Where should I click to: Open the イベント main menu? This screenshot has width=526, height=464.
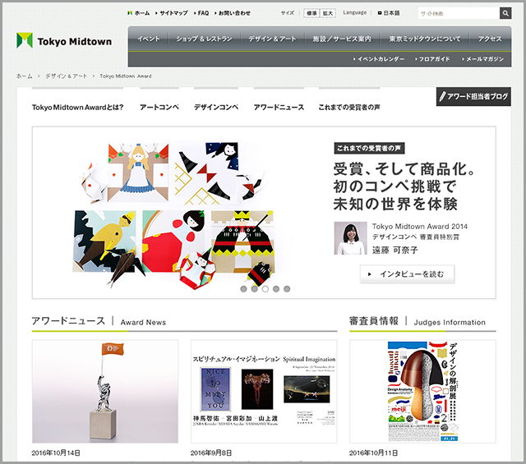tap(148, 39)
